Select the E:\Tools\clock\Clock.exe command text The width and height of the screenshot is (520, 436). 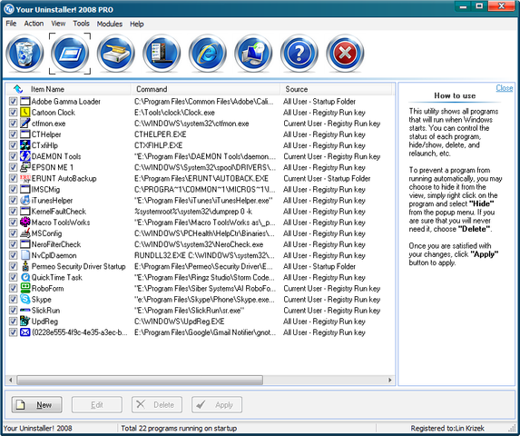174,113
